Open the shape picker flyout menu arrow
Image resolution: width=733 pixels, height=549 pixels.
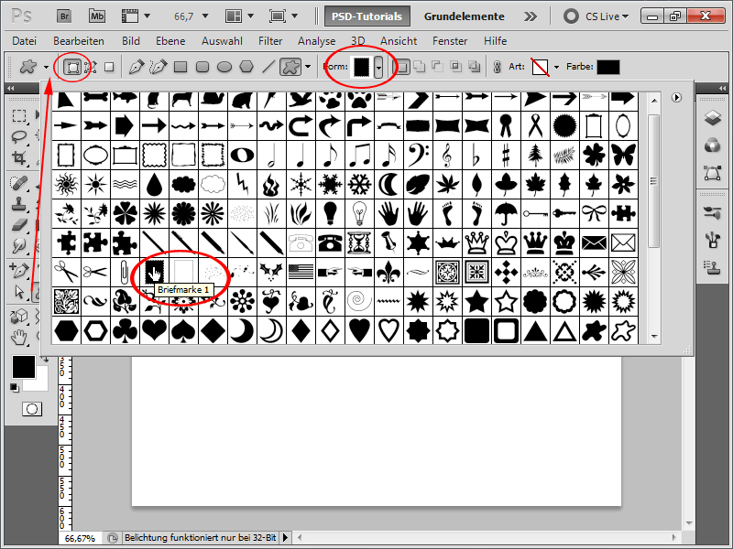(x=676, y=98)
